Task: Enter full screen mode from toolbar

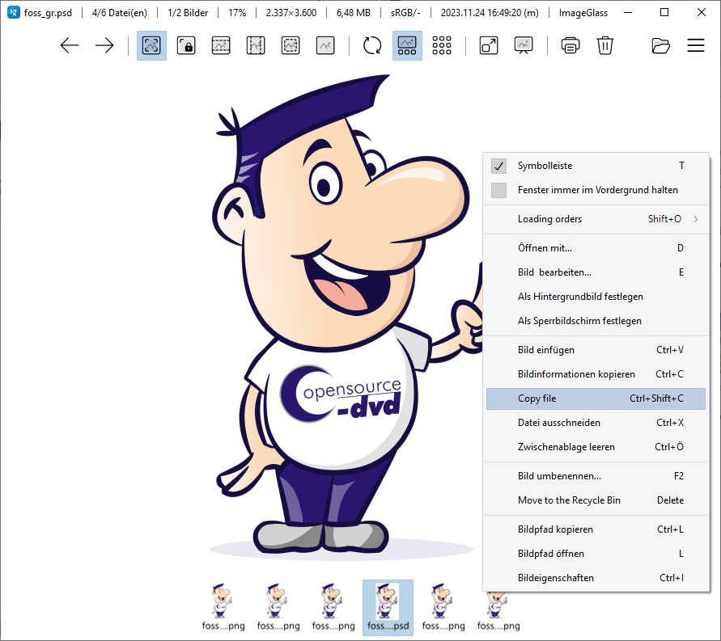Action: click(x=489, y=46)
